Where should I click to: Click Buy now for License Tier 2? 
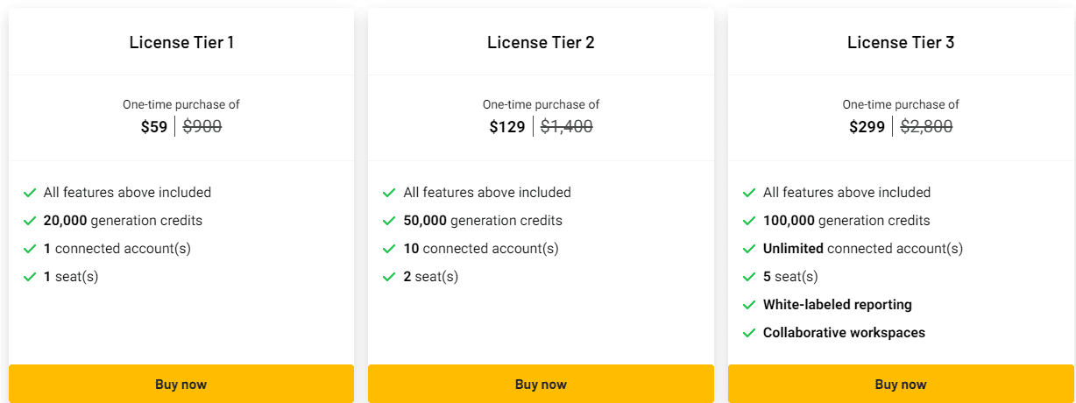pyautogui.click(x=541, y=384)
